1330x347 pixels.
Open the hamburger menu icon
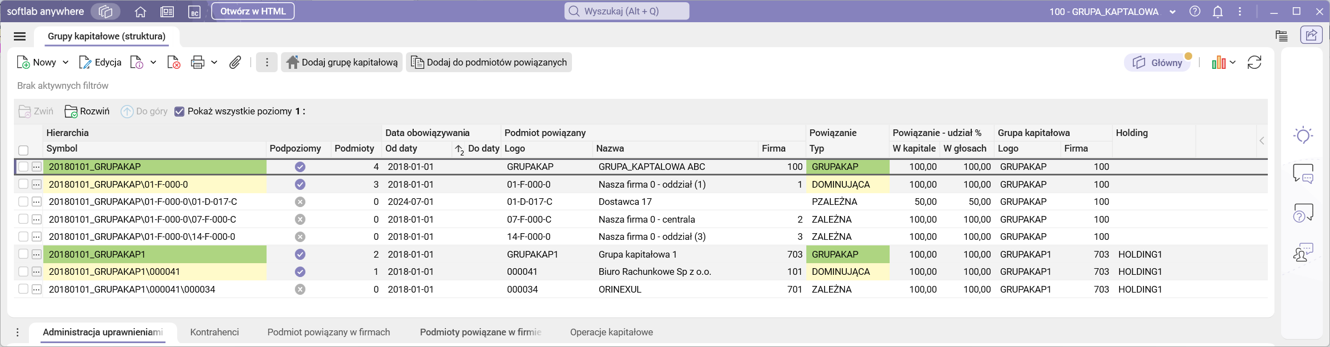pyautogui.click(x=20, y=37)
